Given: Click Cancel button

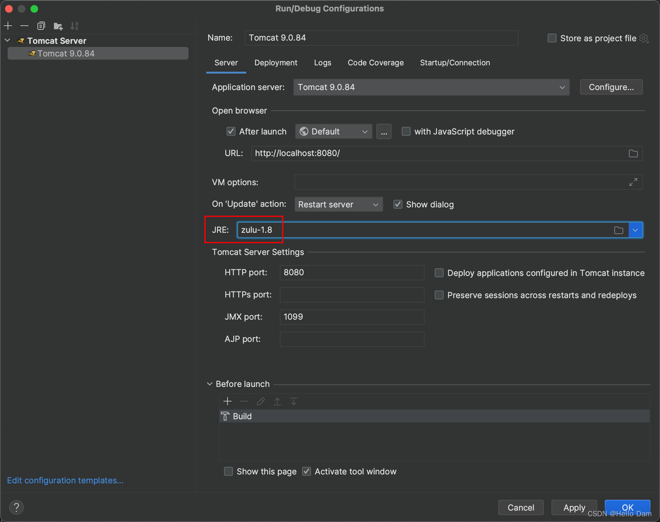Looking at the screenshot, I should [521, 508].
